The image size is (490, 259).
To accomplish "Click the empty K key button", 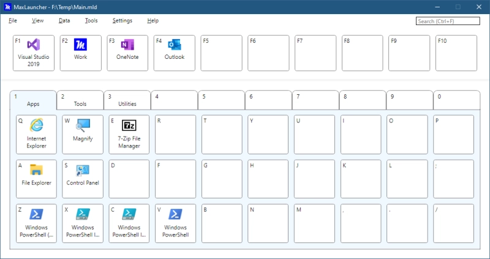I will pyautogui.click(x=361, y=179).
